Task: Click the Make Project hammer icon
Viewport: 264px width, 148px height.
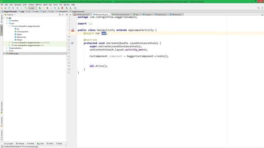Action: point(26,8)
